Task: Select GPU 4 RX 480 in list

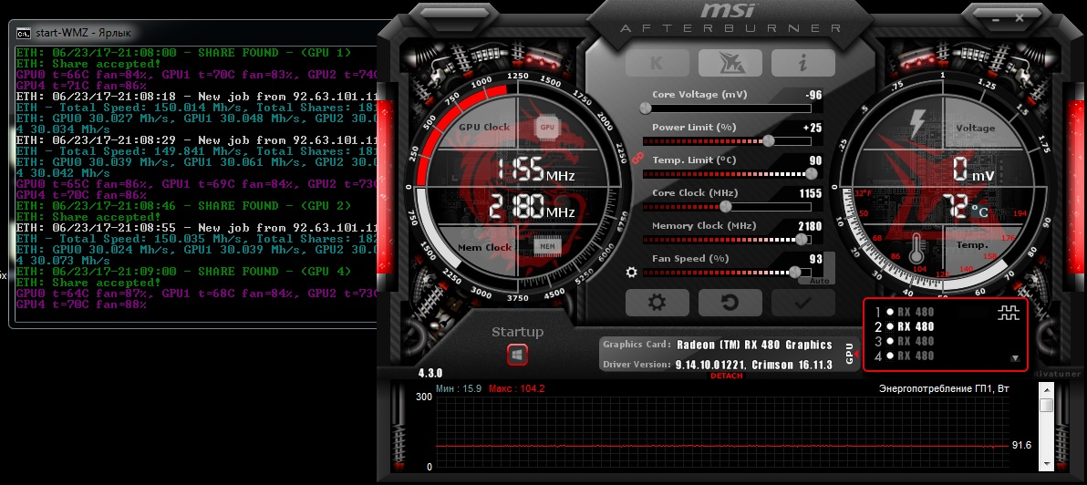Action: pos(905,356)
